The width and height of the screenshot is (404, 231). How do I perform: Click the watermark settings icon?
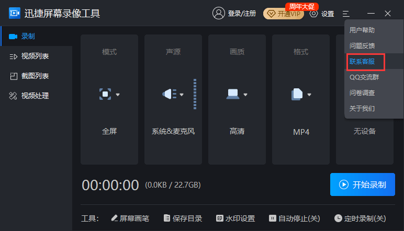coord(220,218)
